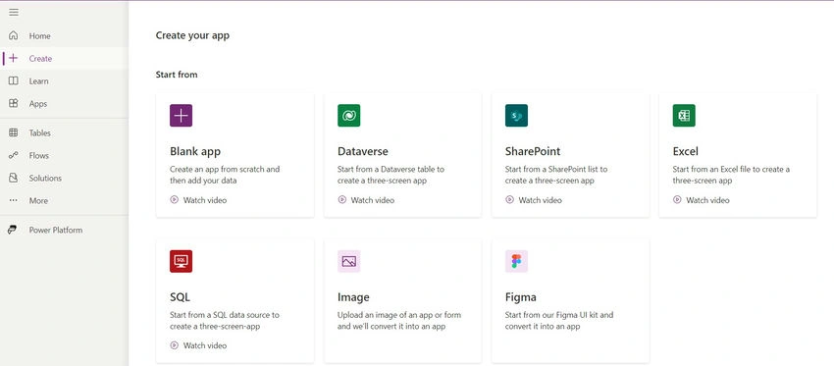Click the 'Create your app' heading

pyautogui.click(x=192, y=35)
